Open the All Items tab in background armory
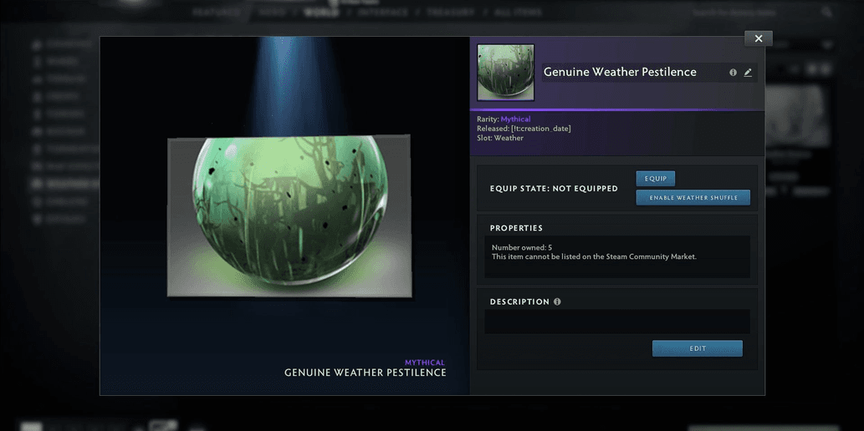Screen dimensions: 864x431 point(517,12)
